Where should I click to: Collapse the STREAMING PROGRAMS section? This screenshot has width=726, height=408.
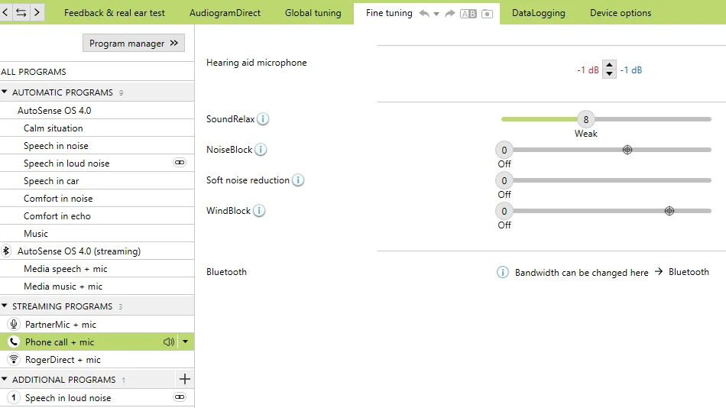tap(4, 306)
